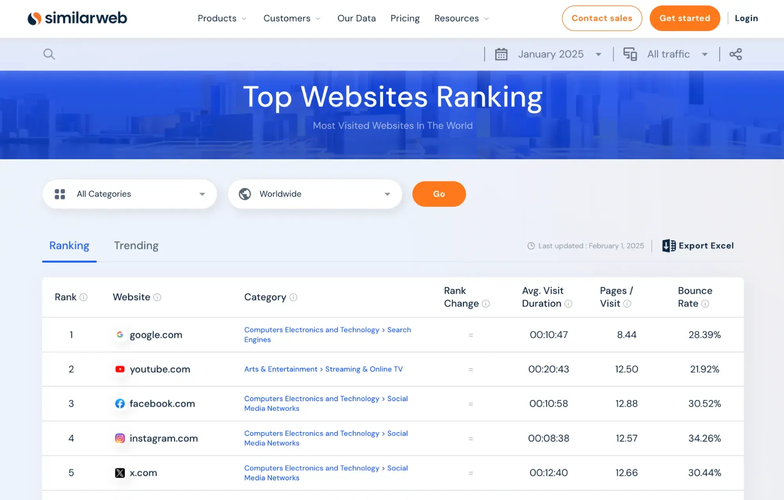Click Export Excel
This screenshot has width=784, height=500.
pyautogui.click(x=698, y=246)
